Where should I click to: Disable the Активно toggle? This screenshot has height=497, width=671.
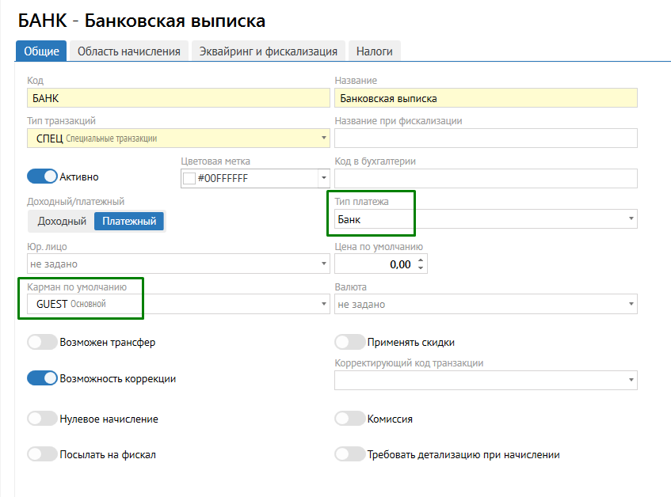[43, 176]
